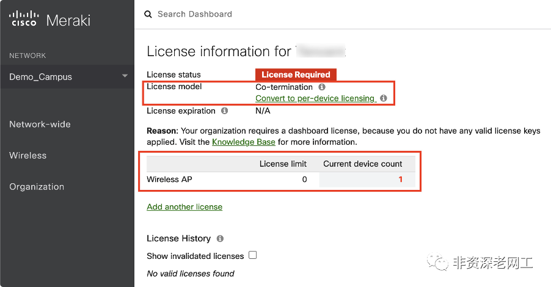Click info icon next to License expiration
The height and width of the screenshot is (287, 551).
pos(224,111)
